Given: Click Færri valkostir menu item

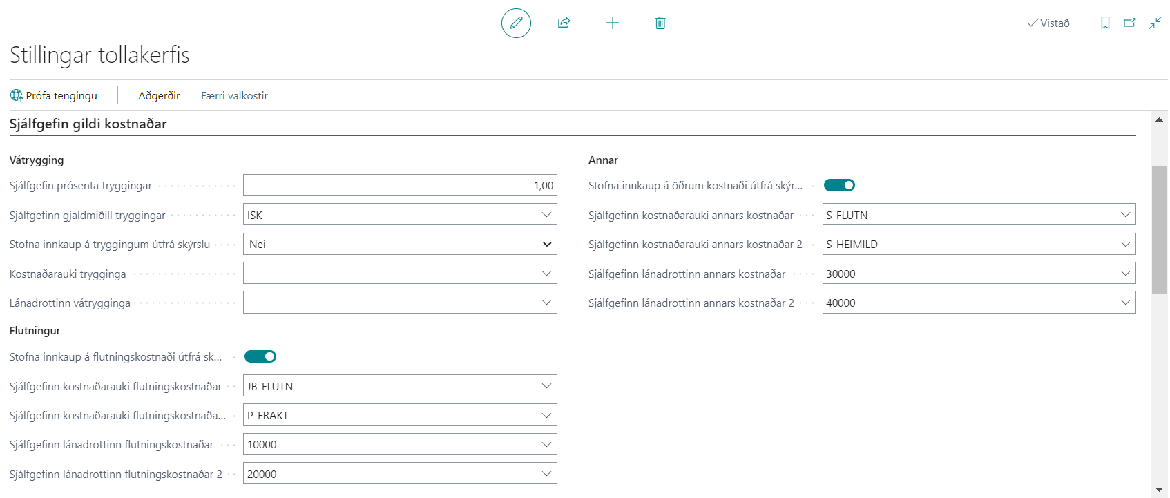Looking at the screenshot, I should 234,95.
